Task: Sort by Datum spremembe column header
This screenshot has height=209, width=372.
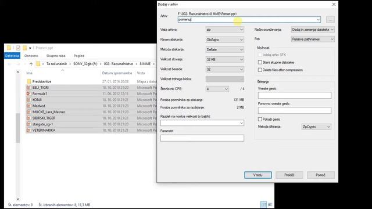Action: tap(117, 73)
